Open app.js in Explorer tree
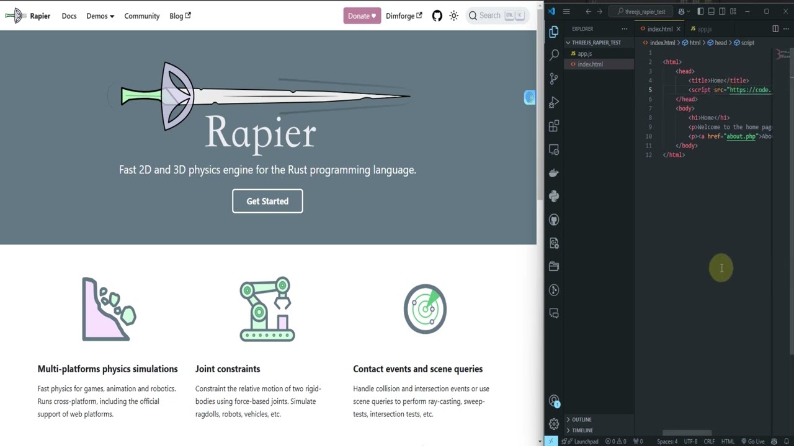Screen dimensions: 794x446 tap(599, 54)
